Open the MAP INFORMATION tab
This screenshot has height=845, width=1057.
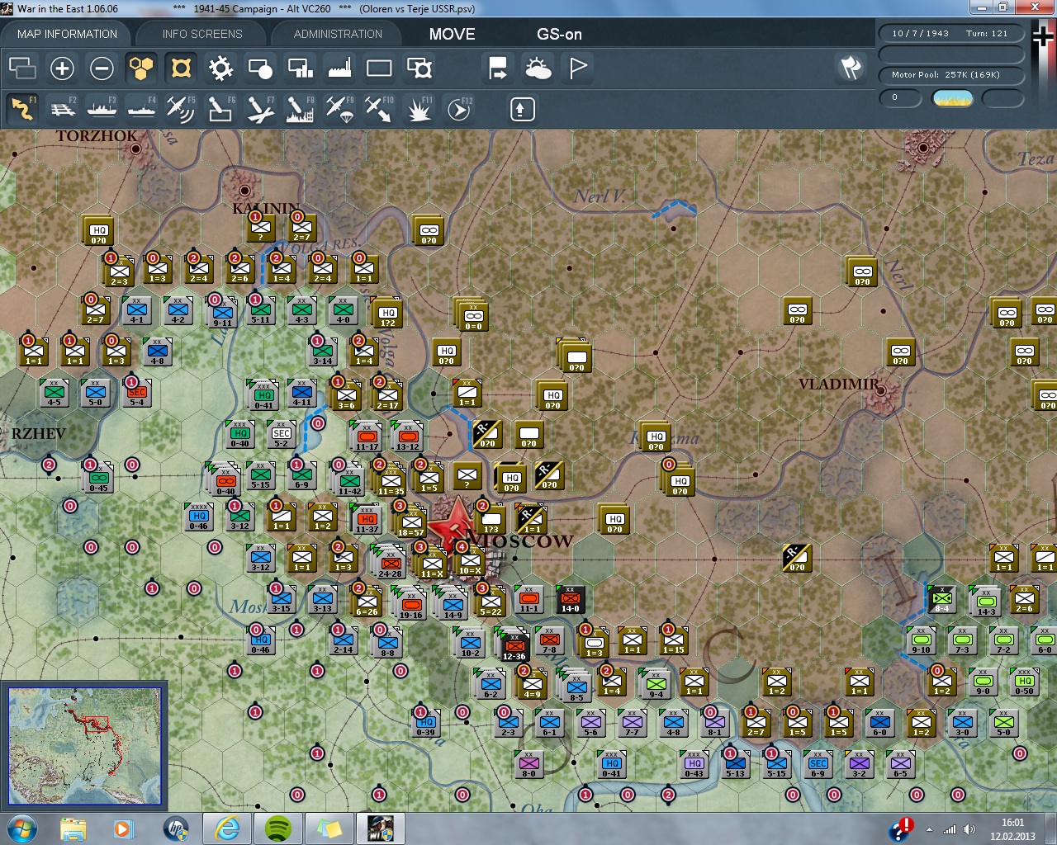[x=67, y=34]
